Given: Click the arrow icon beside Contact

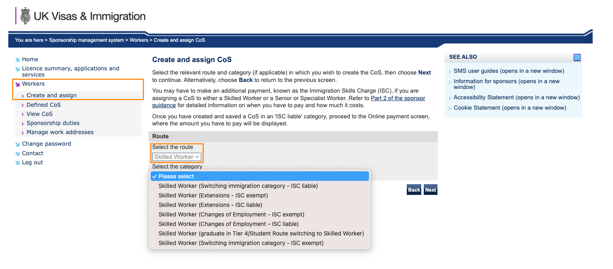Looking at the screenshot, I should (17, 154).
